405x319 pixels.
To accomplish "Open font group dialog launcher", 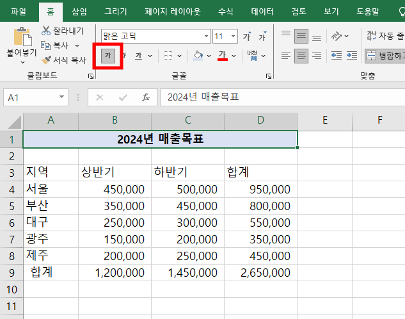I will click(269, 76).
